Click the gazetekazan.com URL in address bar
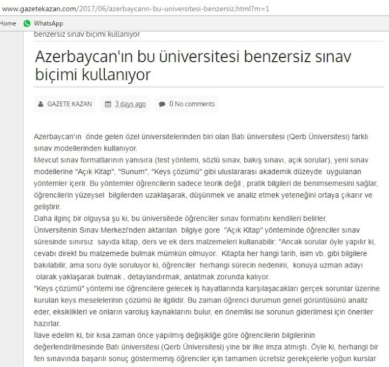The height and width of the screenshot is (367, 389). (136, 9)
